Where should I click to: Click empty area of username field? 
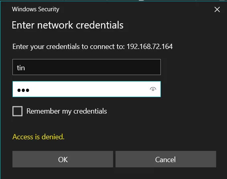click(x=93, y=67)
